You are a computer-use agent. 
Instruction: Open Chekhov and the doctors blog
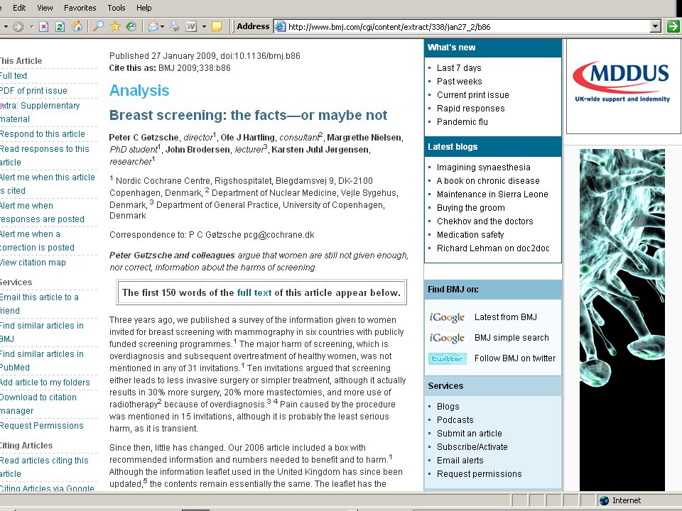(485, 221)
